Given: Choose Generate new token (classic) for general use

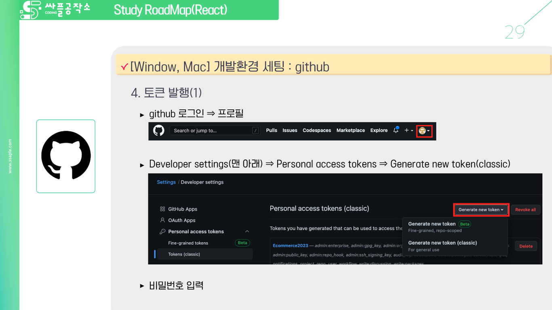Looking at the screenshot, I should 442,243.
